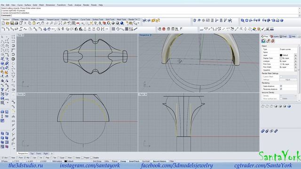Toggle the Cen osnap checkbox

coord(32,158)
